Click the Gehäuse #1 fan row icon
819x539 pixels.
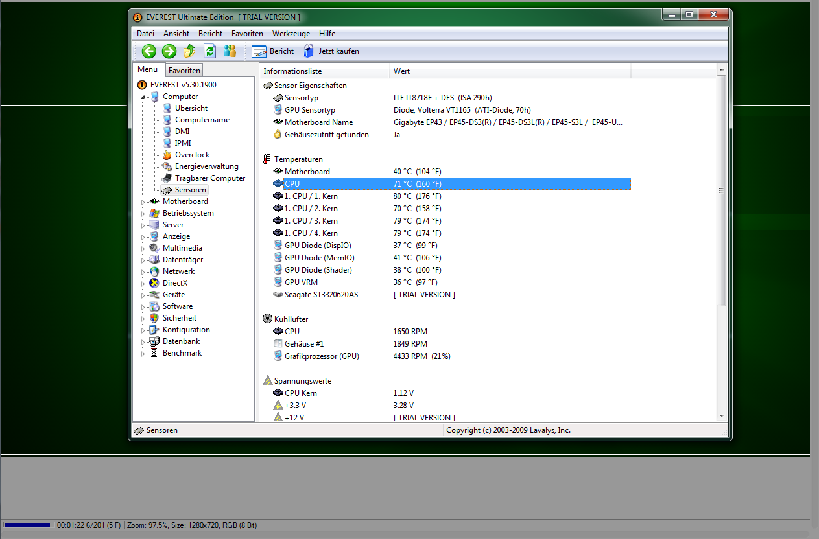point(278,344)
